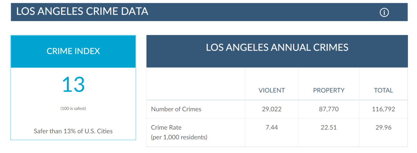Click 'Safer than 13% of U.S. Cities' text
Screen dimensions: 417x153
coord(73,131)
